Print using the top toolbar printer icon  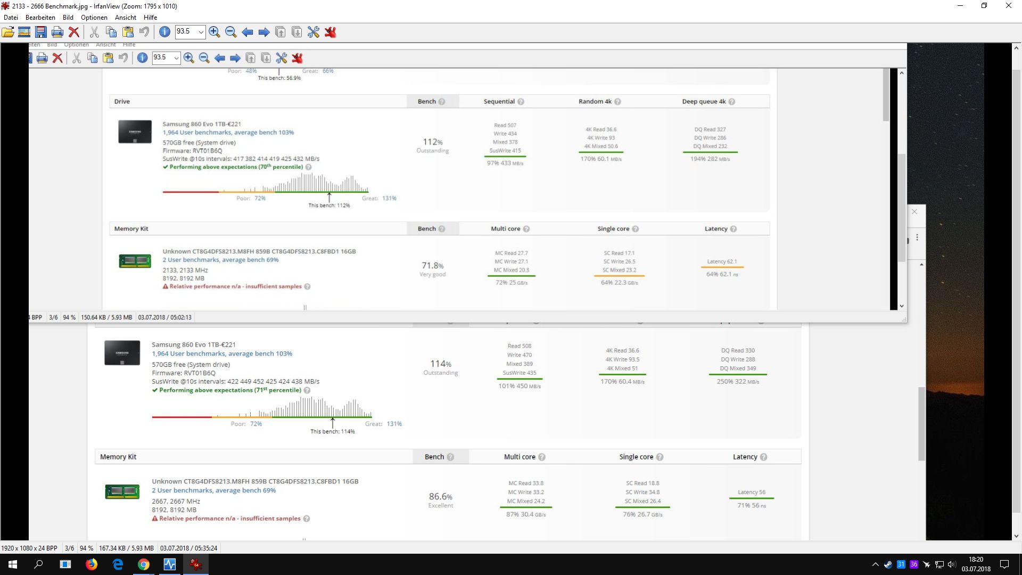tap(57, 32)
